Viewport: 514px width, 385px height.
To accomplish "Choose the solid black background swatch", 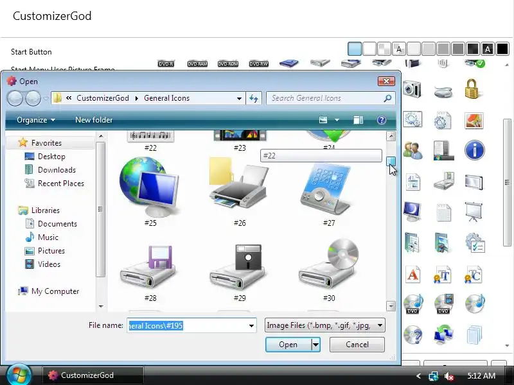I will point(502,49).
